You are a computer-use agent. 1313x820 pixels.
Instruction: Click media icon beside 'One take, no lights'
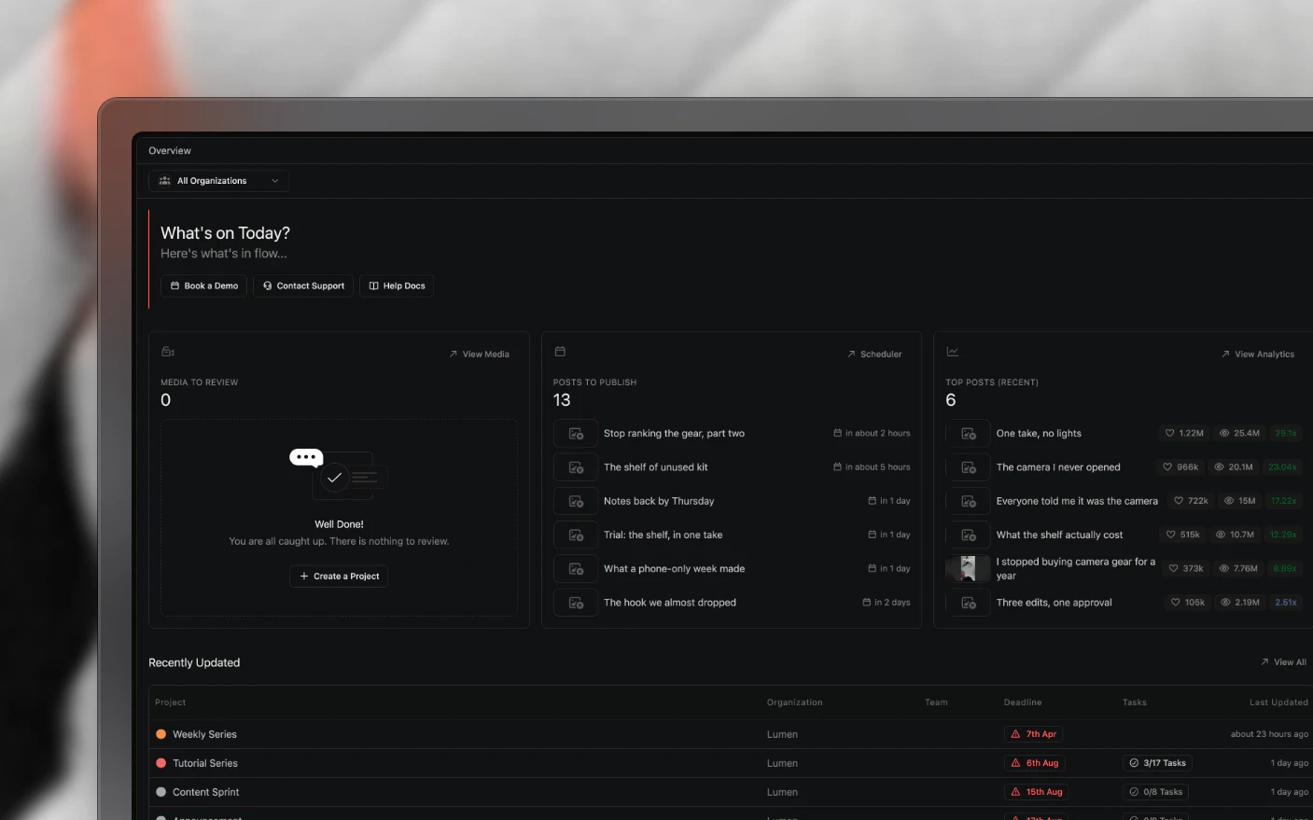[x=969, y=434]
